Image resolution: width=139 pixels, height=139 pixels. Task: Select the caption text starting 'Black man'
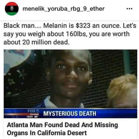pos(70,34)
